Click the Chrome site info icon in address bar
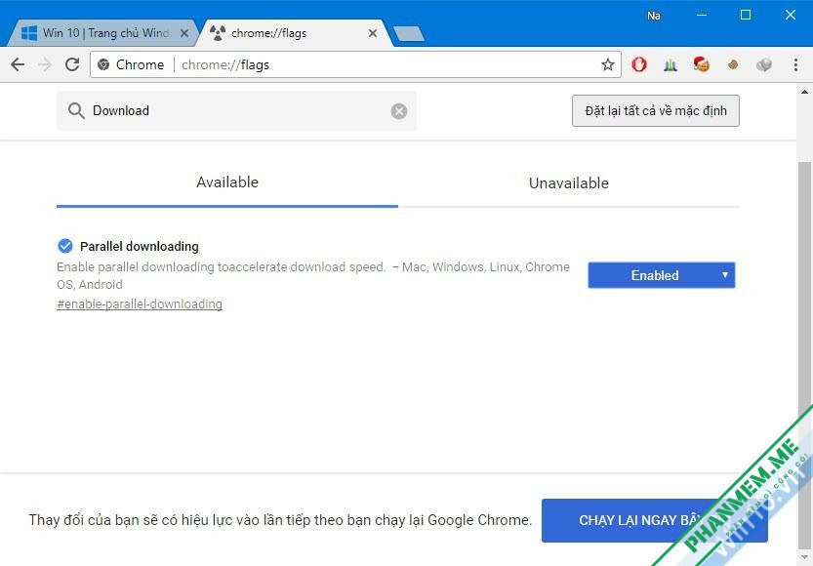The width and height of the screenshot is (813, 566). pyautogui.click(x=103, y=64)
